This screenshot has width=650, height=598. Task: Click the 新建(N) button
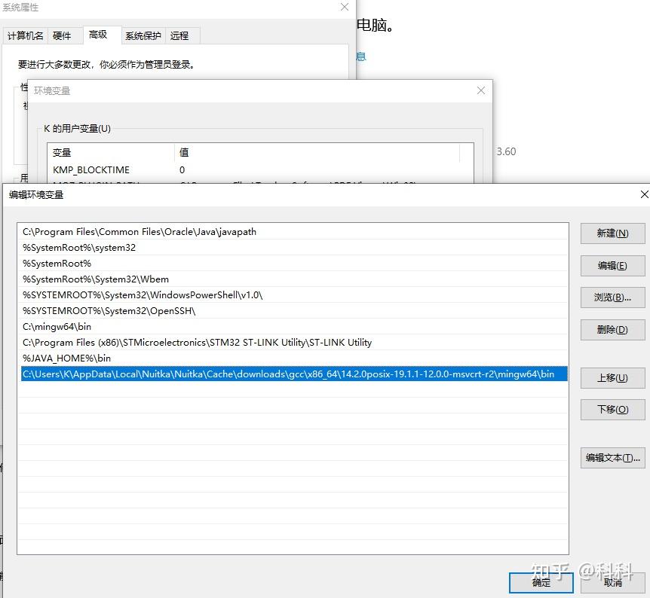612,233
